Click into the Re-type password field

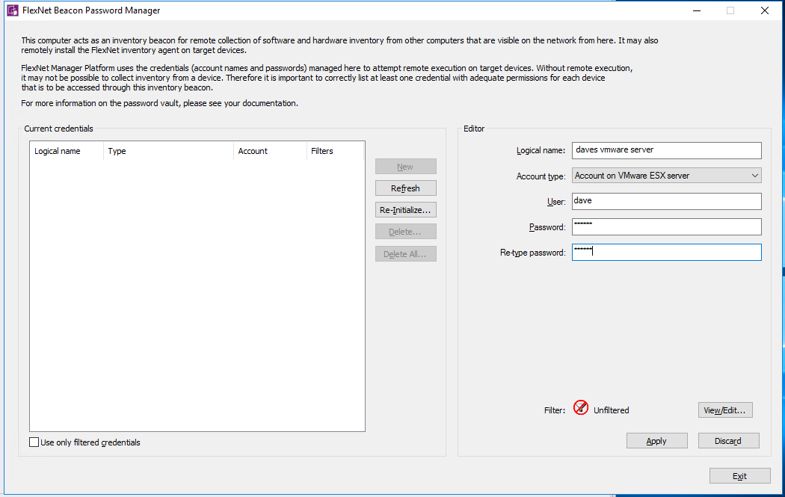[x=666, y=253]
